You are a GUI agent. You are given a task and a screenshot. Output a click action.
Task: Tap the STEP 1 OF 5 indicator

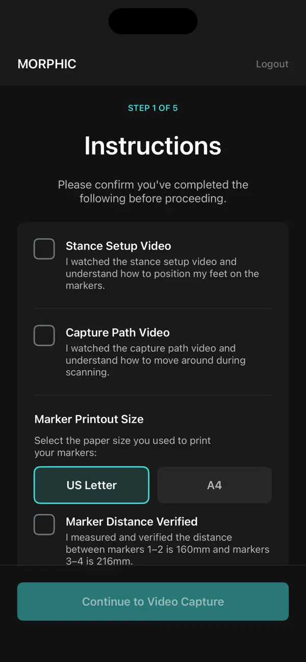(153, 108)
